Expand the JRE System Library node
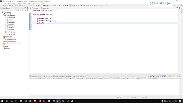 point(3,43)
